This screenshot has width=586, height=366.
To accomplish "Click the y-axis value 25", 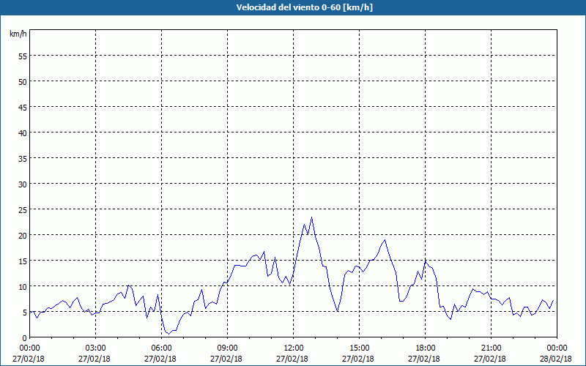I will (x=23, y=209).
